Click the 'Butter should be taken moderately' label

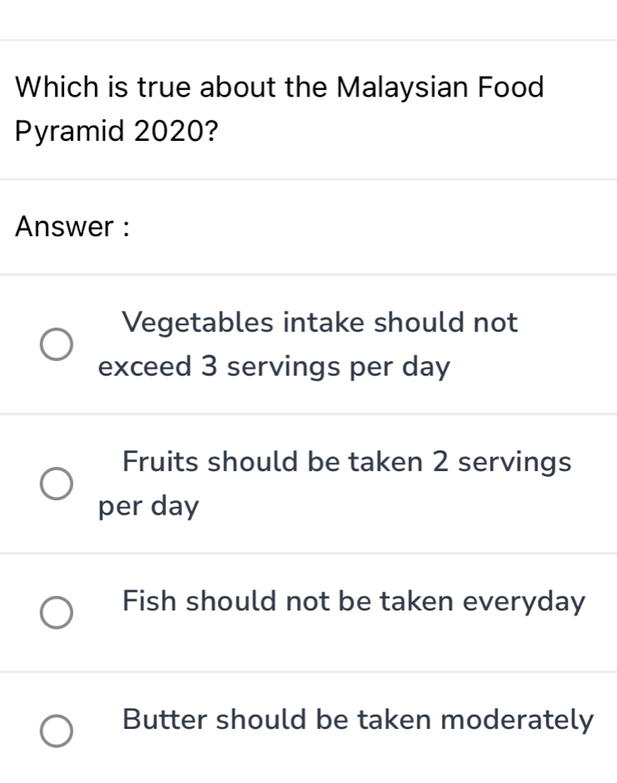(x=358, y=719)
